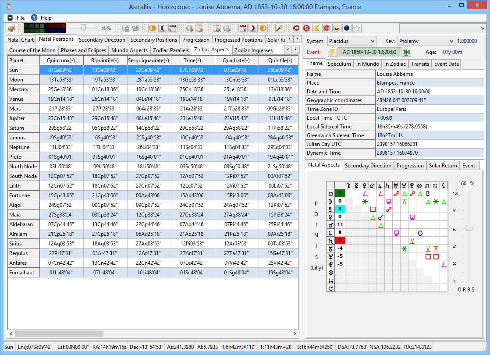The image size is (490, 355).
Task: Adjust the vertical ORBS slider
Action: (468, 228)
